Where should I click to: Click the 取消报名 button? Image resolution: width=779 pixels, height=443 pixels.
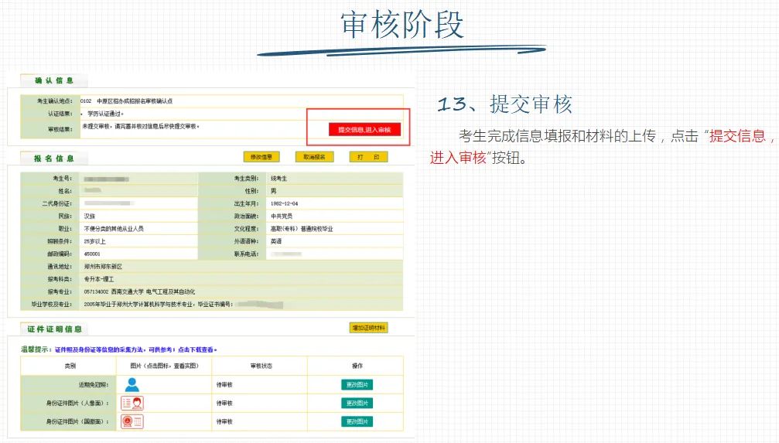[314, 157]
